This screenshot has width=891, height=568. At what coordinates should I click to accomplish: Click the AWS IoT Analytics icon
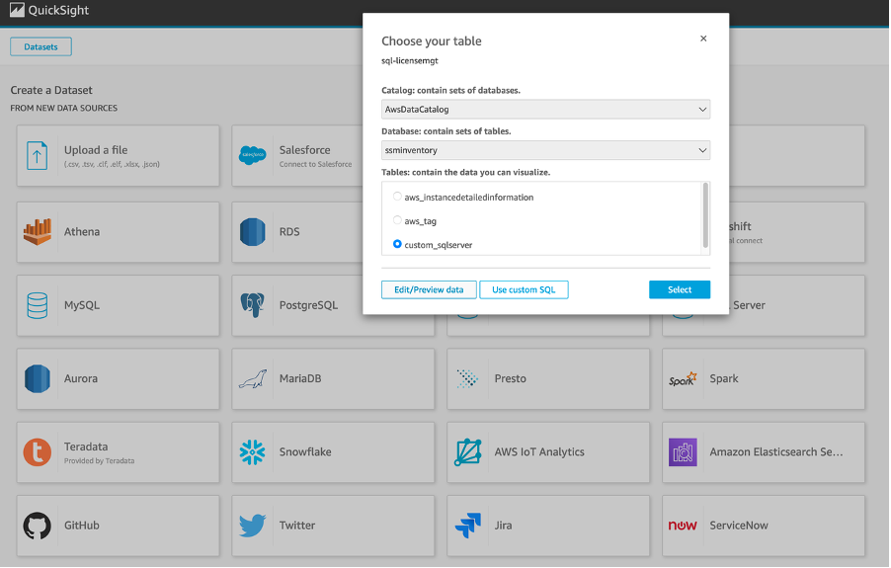pyautogui.click(x=467, y=452)
